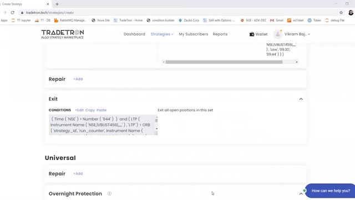Open Vikram Baj.. account dropdown
The width and height of the screenshot is (355, 200).
(297, 34)
